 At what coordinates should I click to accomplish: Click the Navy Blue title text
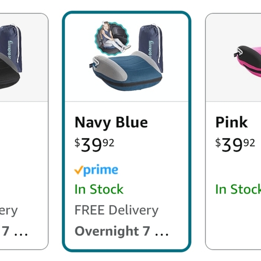point(111,123)
